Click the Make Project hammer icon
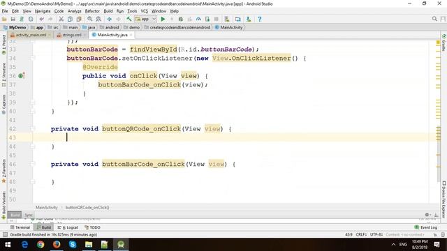This screenshot has width=447, height=251. click(x=129, y=19)
